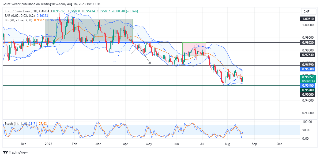This screenshot has height=157, width=320.
Task: Click the Dec label on time axis
Action: [x=24, y=144]
